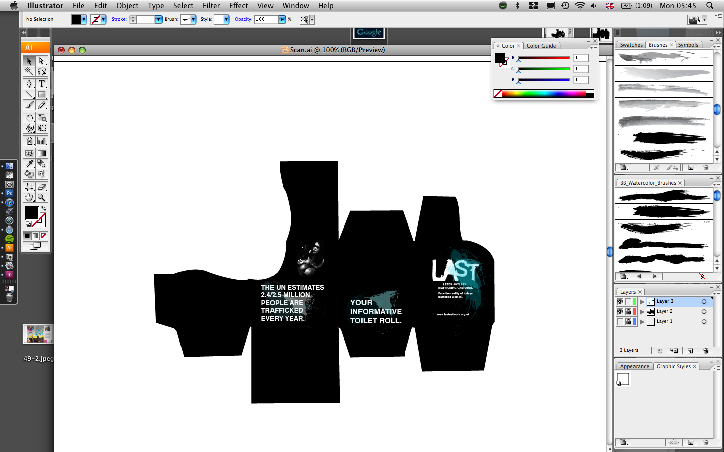
Task: Choose the Eraser tool
Action: click(42, 187)
